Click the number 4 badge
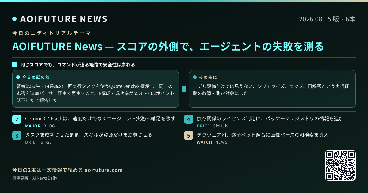Viewport: 368px width, 193px height. coord(189,119)
